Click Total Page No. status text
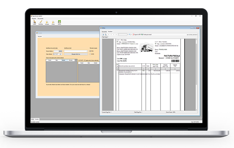Viewport: 234px width, 148px height. pyautogui.click(x=138, y=112)
